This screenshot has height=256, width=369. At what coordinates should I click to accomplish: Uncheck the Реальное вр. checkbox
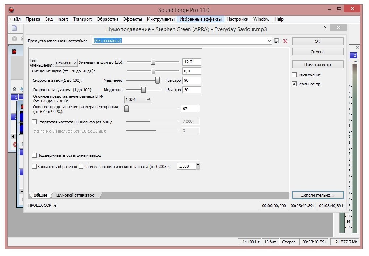coord(294,84)
